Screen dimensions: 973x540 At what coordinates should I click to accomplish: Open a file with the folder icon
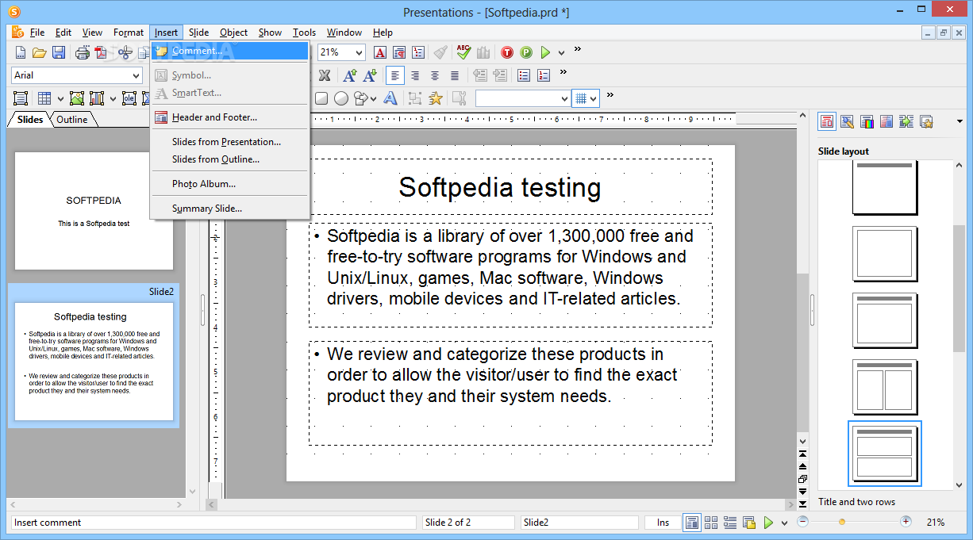click(39, 52)
